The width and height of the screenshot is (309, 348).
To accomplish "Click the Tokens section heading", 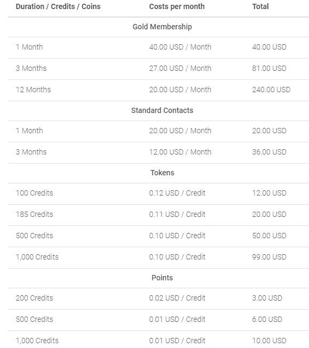I will 162,173.
